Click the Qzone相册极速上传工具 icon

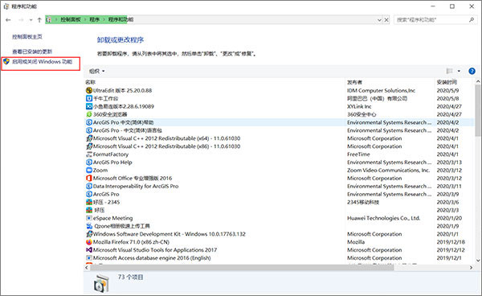coord(89,226)
